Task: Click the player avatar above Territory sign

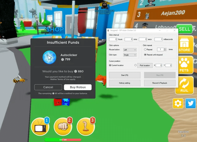Action: 105,5
